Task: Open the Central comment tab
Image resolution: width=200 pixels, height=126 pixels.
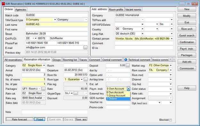Action: point(112,60)
